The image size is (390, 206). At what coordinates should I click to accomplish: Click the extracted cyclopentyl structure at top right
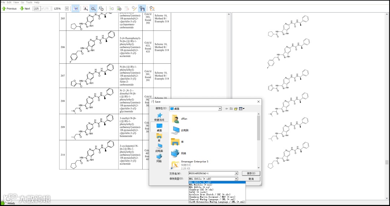pos(289,27)
